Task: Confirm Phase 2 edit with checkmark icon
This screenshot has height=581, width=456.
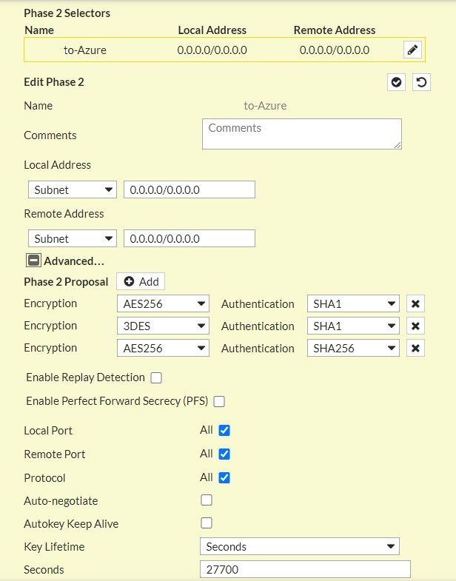Action: pyautogui.click(x=397, y=82)
